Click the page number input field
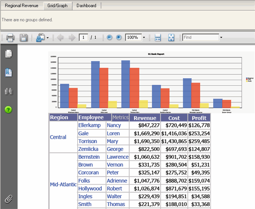The width and height of the screenshot is (255, 209). coord(83,38)
